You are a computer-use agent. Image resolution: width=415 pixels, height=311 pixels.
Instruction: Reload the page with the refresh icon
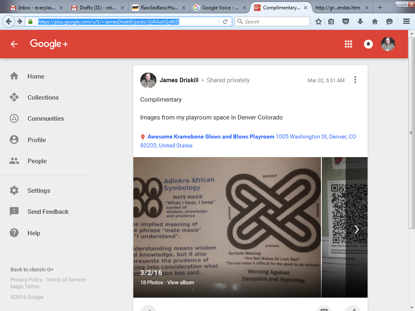coord(225,22)
